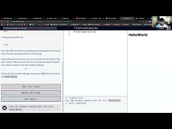Click the browser address bar URL
This screenshot has height=129, width=172.
click(42, 21)
